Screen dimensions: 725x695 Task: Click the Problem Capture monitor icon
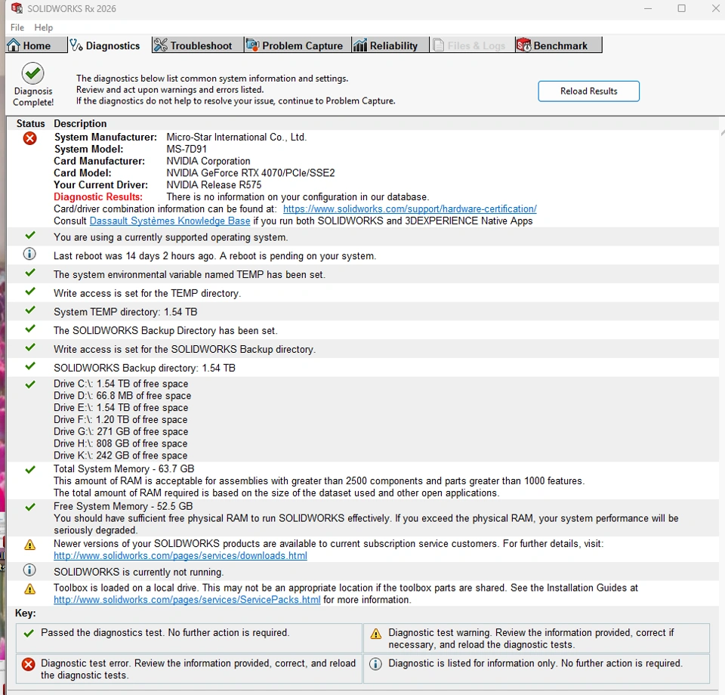pyautogui.click(x=252, y=45)
